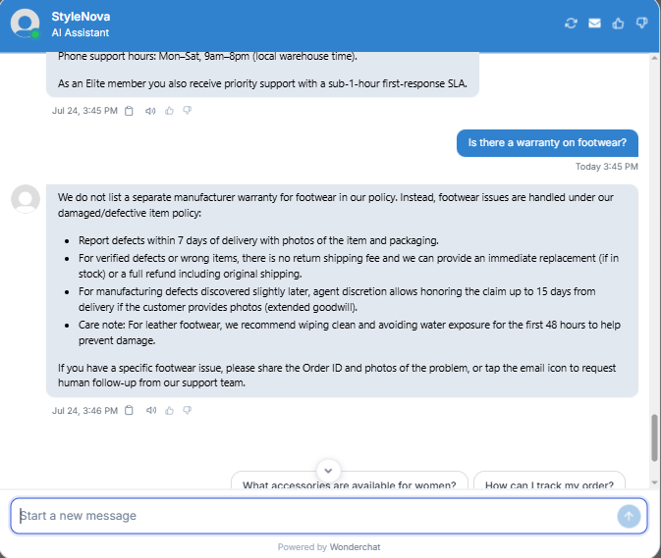Like the 3:46 PM footwear warranty reply
This screenshot has height=558, width=661.
pyautogui.click(x=170, y=410)
